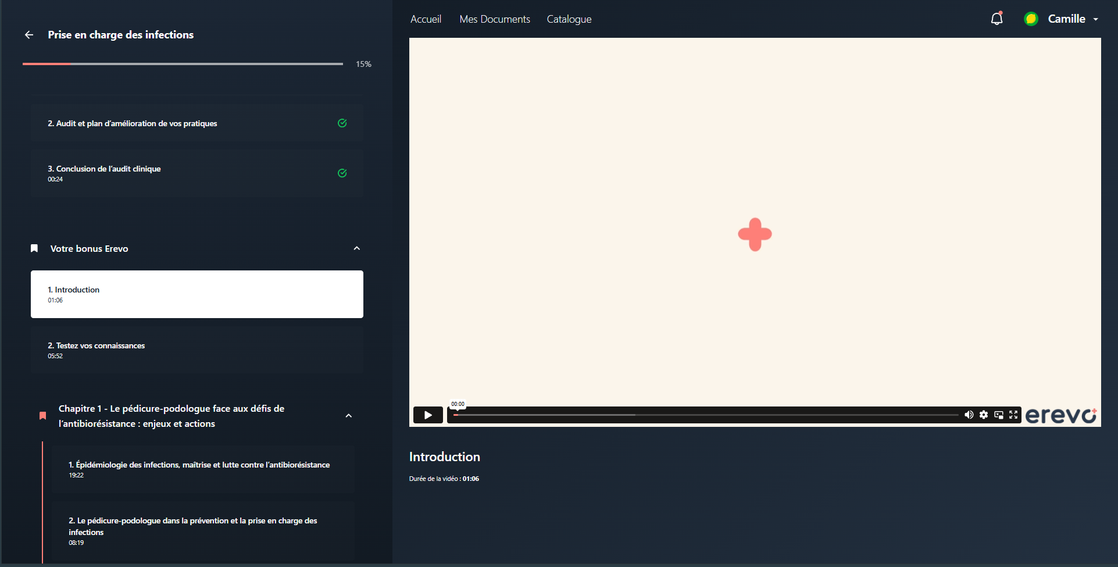Click the completed checkmark for Conclusion de l'audit
This screenshot has height=567, width=1118.
click(x=342, y=173)
